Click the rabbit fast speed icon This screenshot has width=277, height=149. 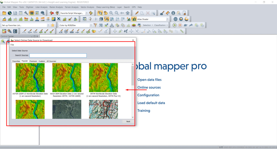(x=191, y=25)
